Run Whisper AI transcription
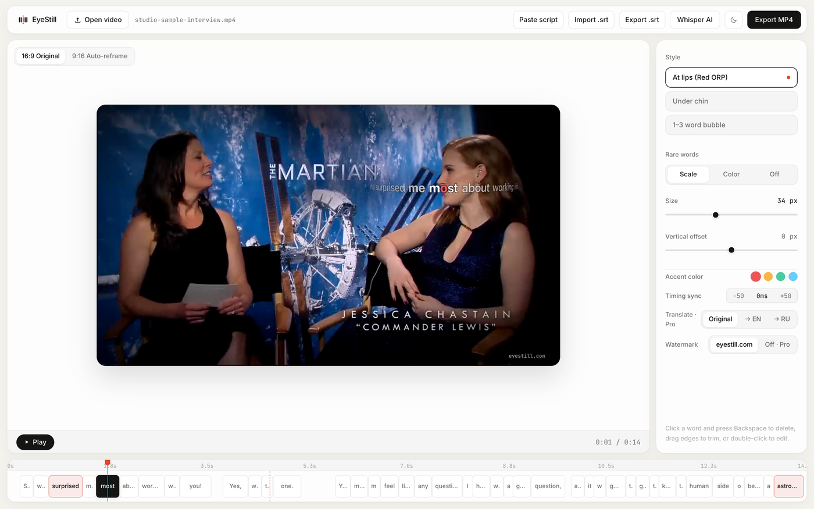This screenshot has width=814, height=509. (695, 20)
